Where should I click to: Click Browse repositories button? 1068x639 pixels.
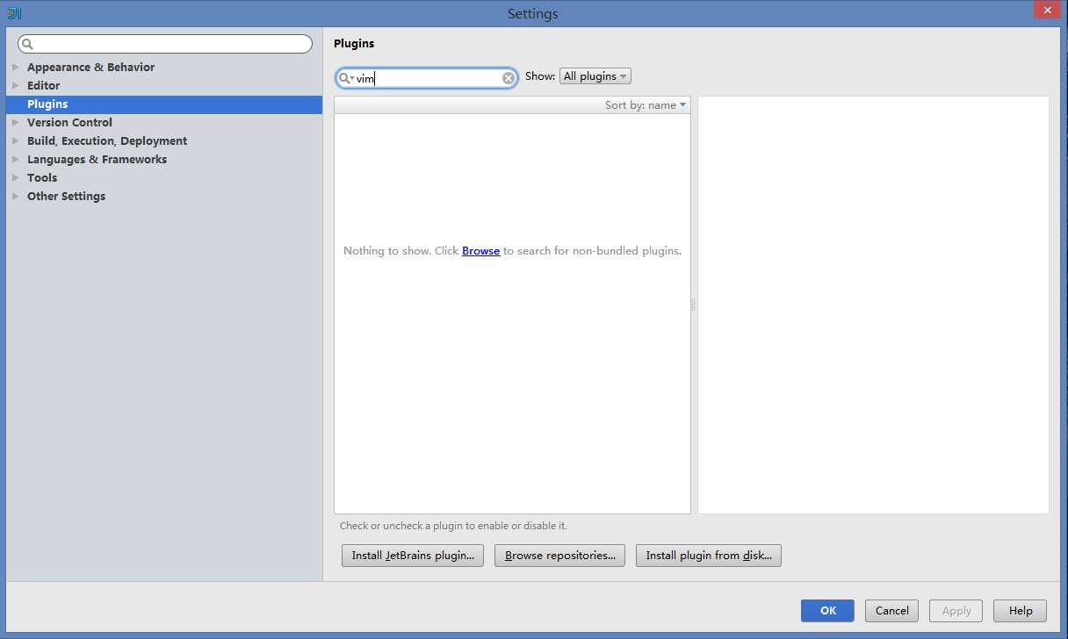coord(559,556)
